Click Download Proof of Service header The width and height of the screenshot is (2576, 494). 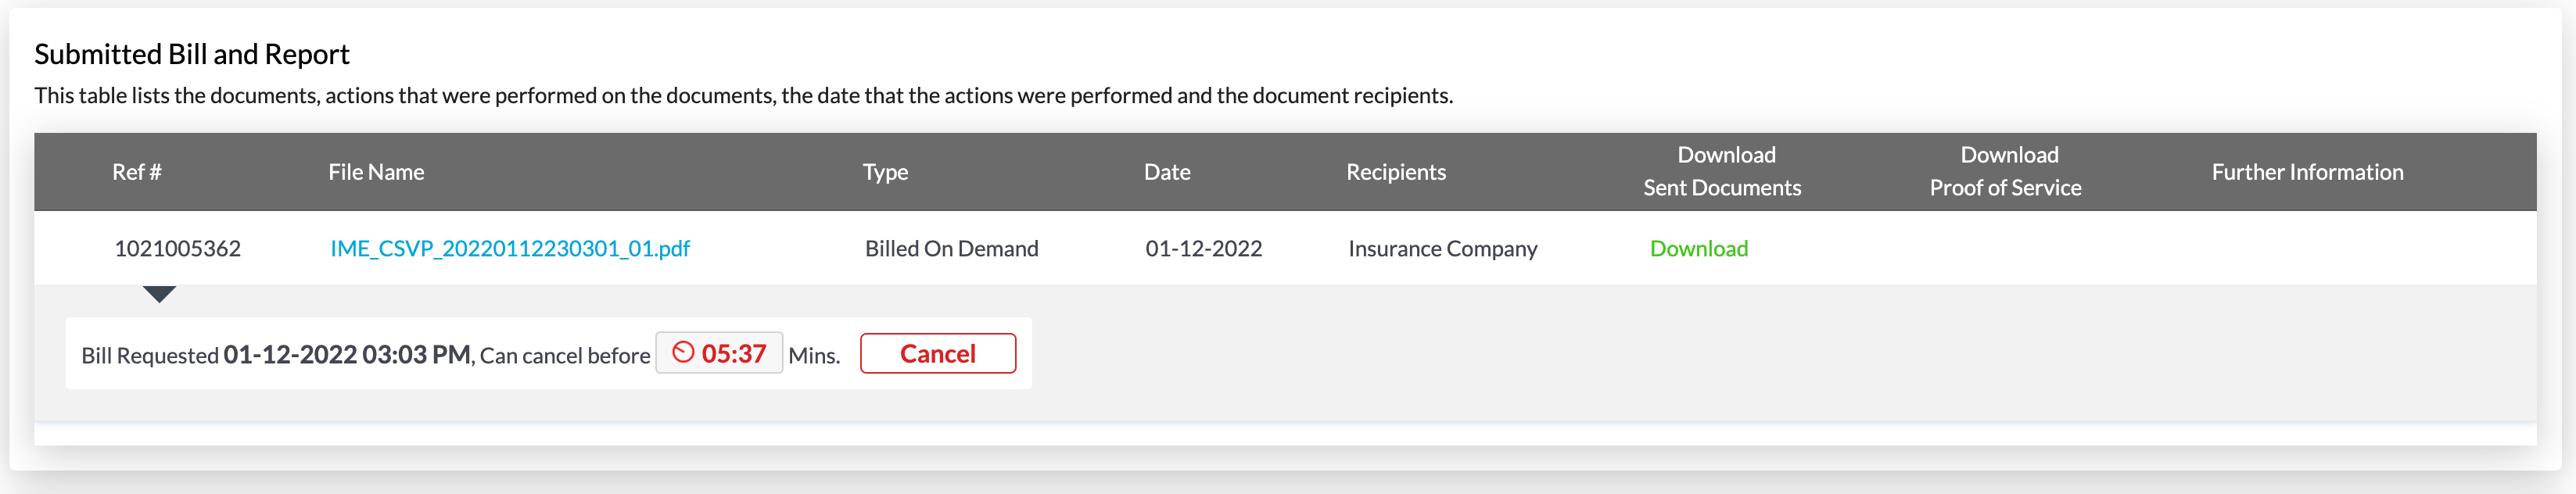(2006, 171)
